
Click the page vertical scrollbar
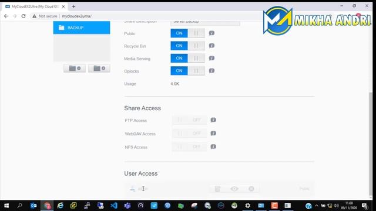371,144
